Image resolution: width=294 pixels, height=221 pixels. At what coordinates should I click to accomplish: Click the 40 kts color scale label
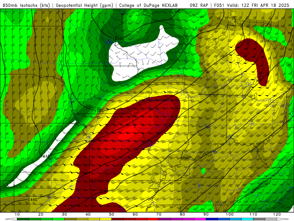pyautogui.click(x=88, y=214)
